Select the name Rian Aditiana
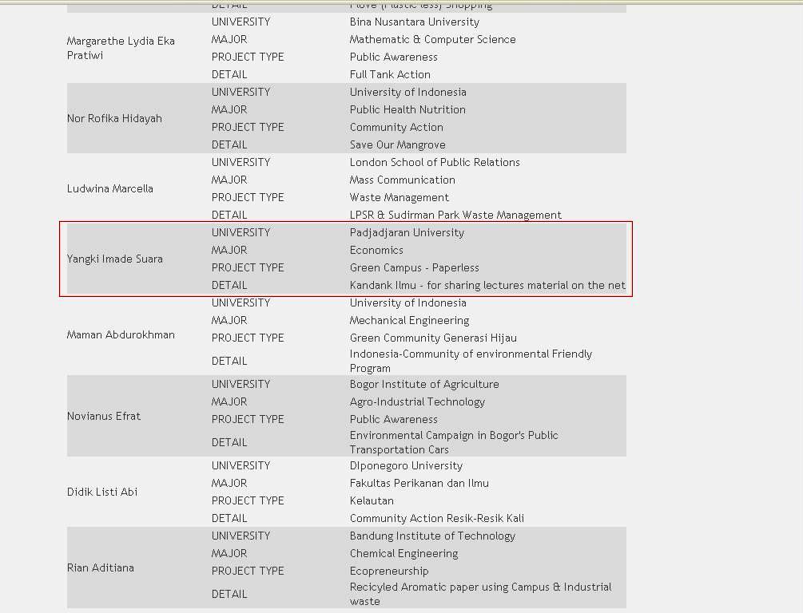Image resolution: width=803 pixels, height=613 pixels. (101, 568)
